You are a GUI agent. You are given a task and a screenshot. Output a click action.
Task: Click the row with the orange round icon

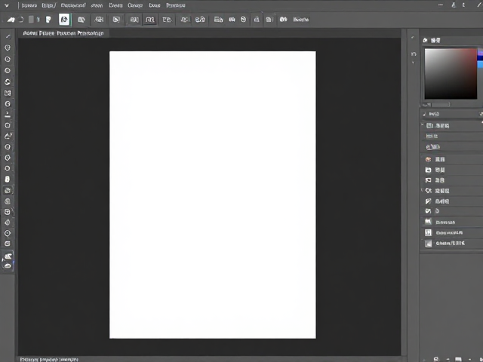coord(452,159)
